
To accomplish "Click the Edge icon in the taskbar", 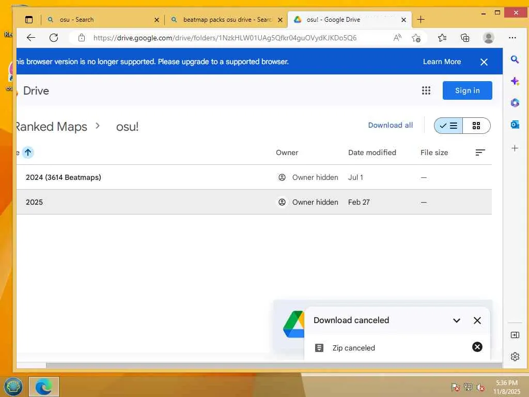I will tap(44, 387).
